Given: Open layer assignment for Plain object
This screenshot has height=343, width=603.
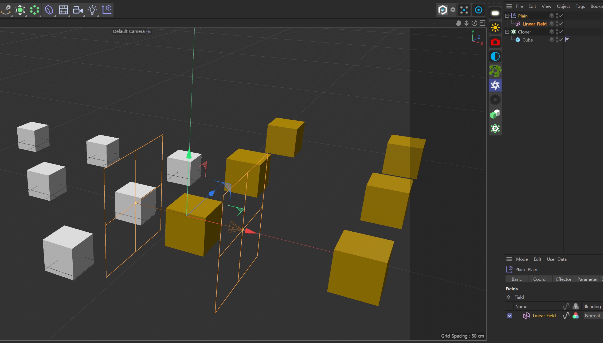Looking at the screenshot, I should 551,16.
